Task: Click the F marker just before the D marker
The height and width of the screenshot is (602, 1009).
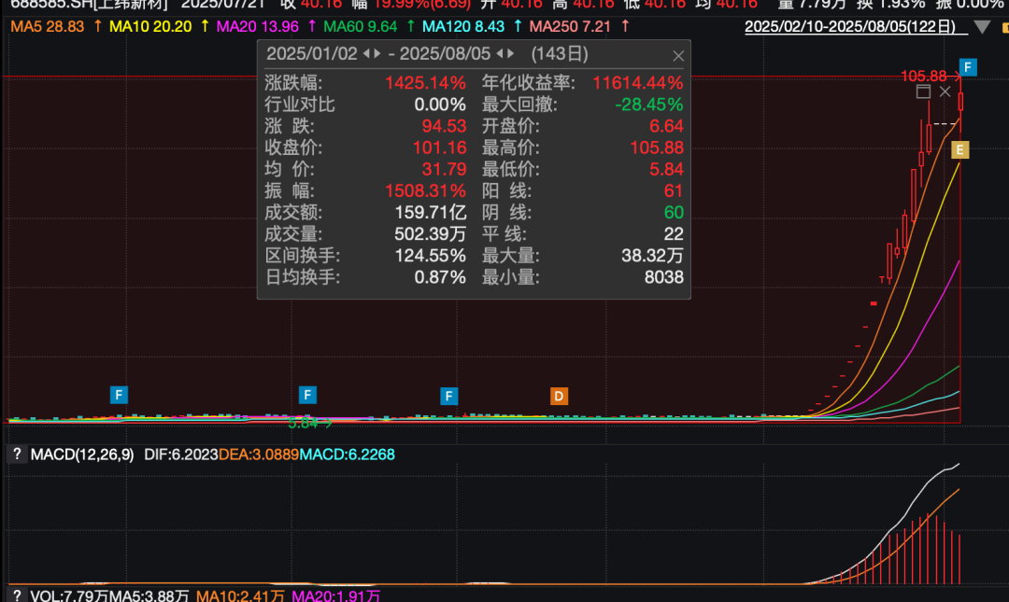Action: pos(449,396)
